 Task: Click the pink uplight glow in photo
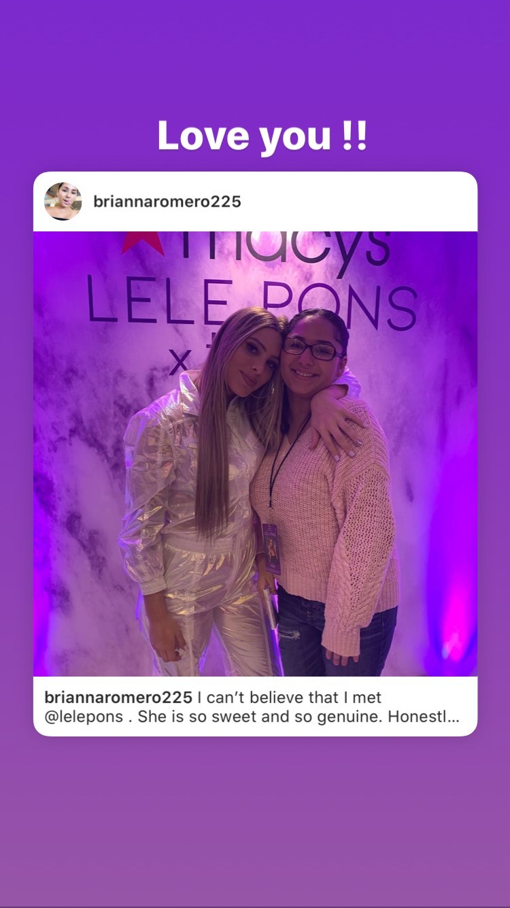point(451,633)
